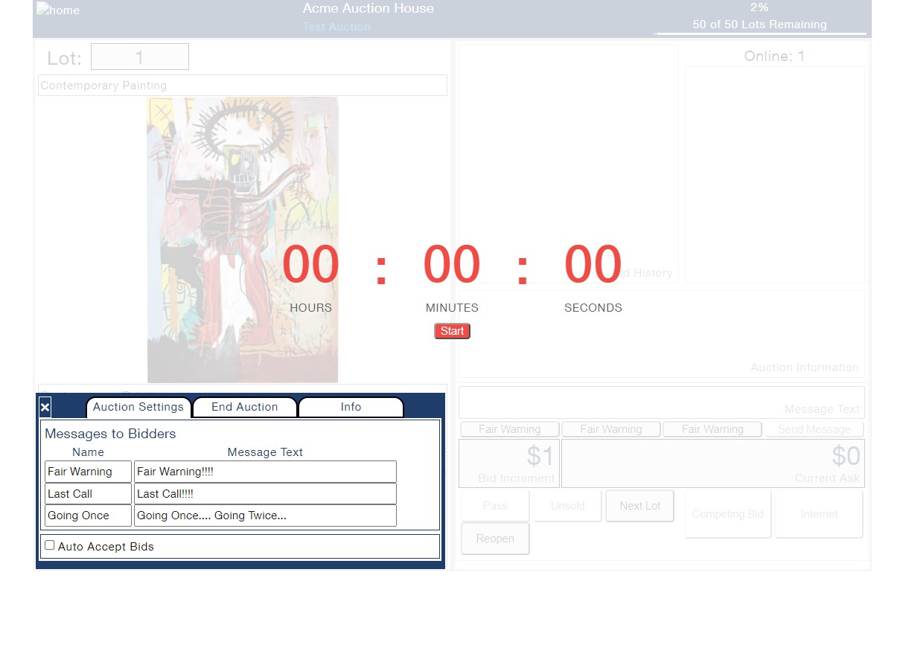The width and height of the screenshot is (903, 671).
Task: Click the Competing Bid button
Action: [x=728, y=514]
